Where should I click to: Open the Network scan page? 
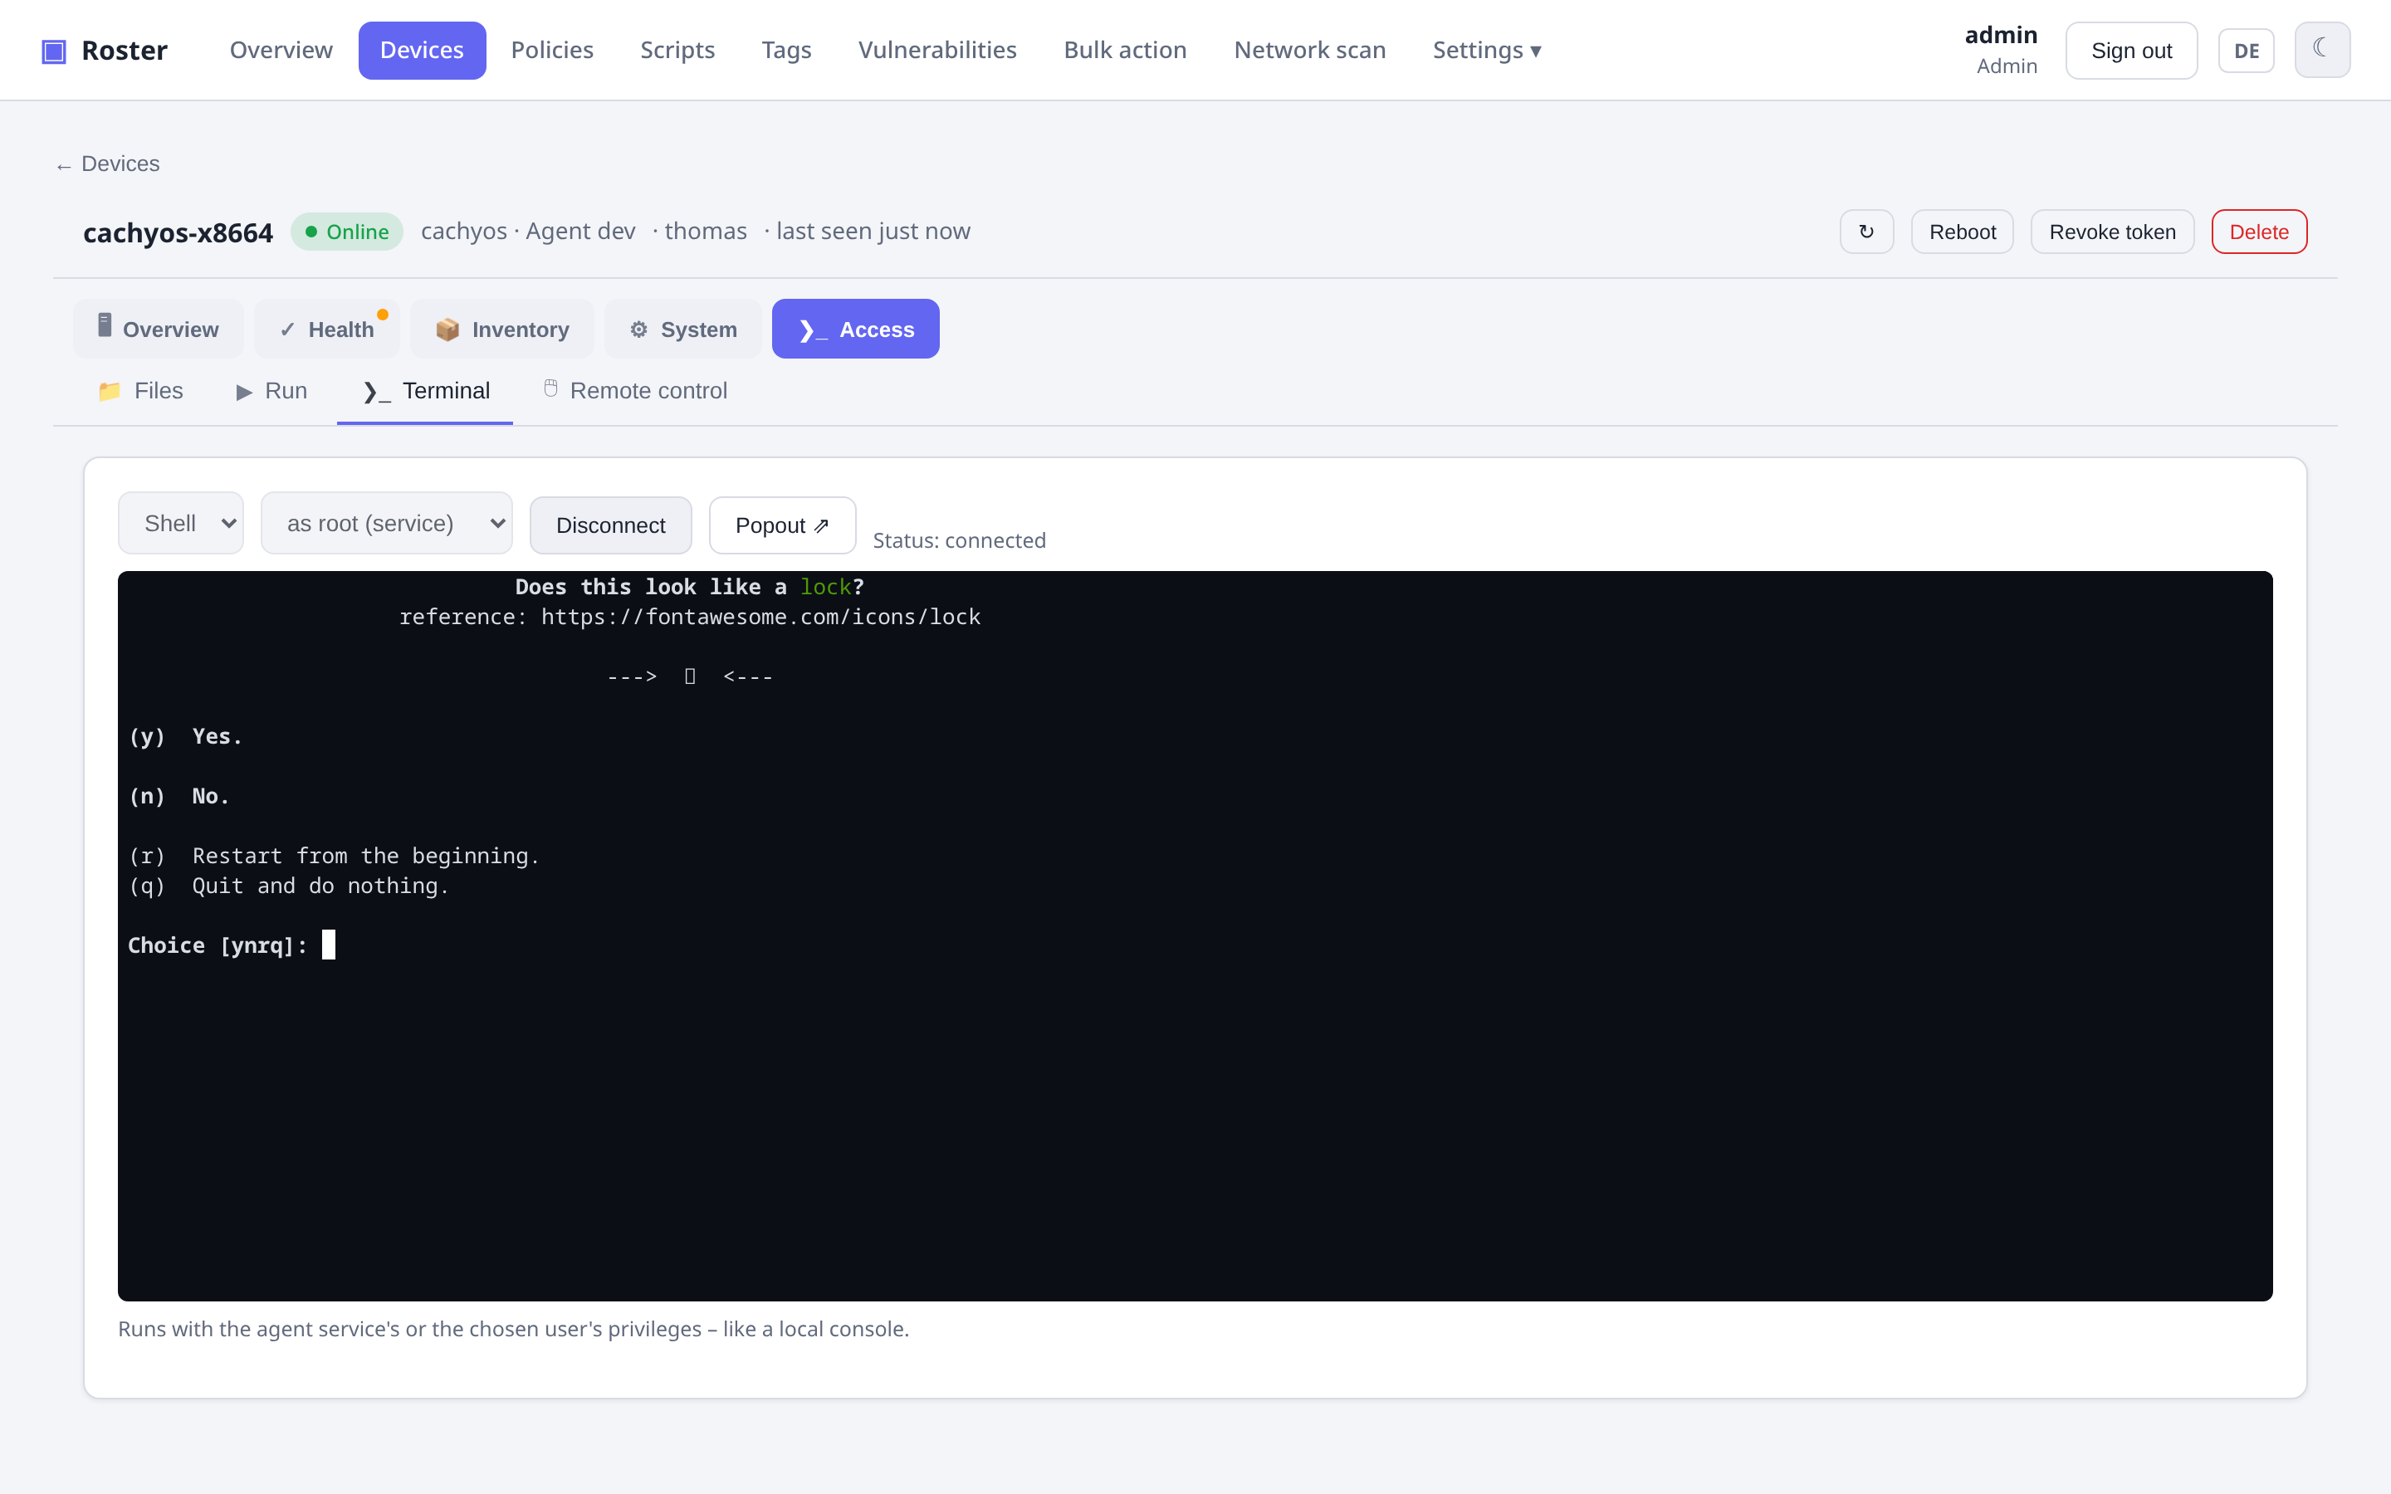1310,51
